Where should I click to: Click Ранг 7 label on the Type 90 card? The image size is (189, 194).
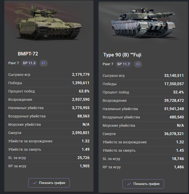(x=108, y=64)
